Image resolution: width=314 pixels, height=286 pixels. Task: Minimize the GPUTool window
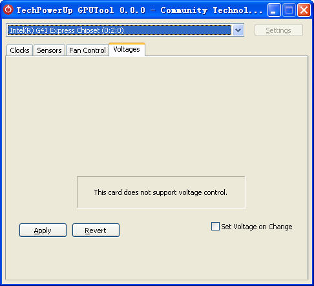[274, 10]
